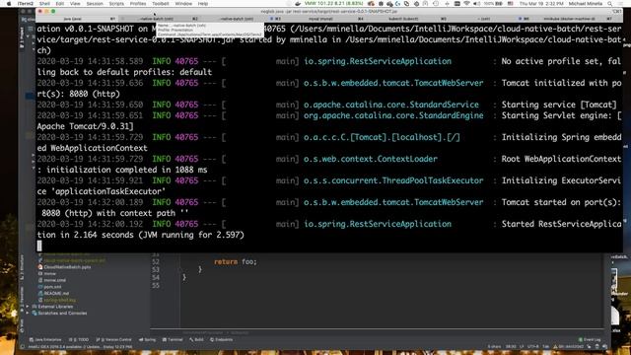
Task: Click the date and time in menu bar
Action: pyautogui.click(x=541, y=4)
